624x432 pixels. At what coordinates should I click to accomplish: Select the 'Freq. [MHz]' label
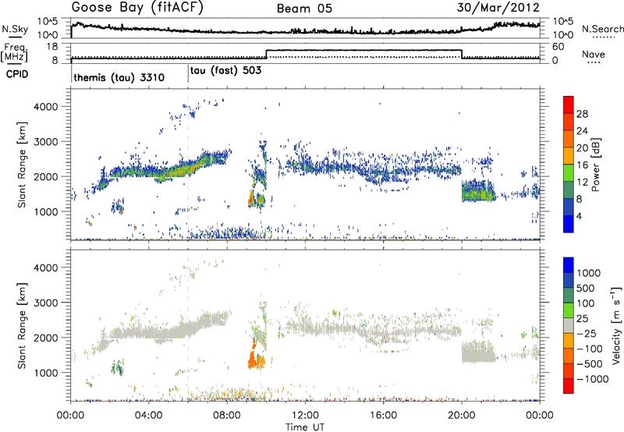click(x=15, y=53)
